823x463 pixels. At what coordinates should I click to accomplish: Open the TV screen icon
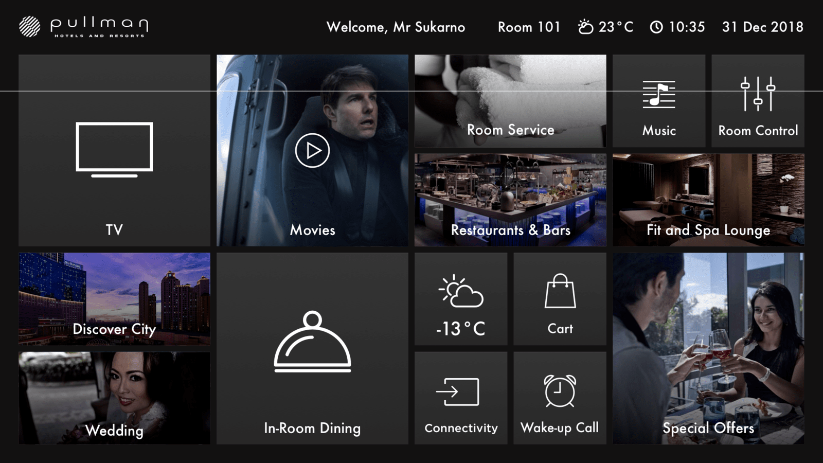pyautogui.click(x=114, y=149)
